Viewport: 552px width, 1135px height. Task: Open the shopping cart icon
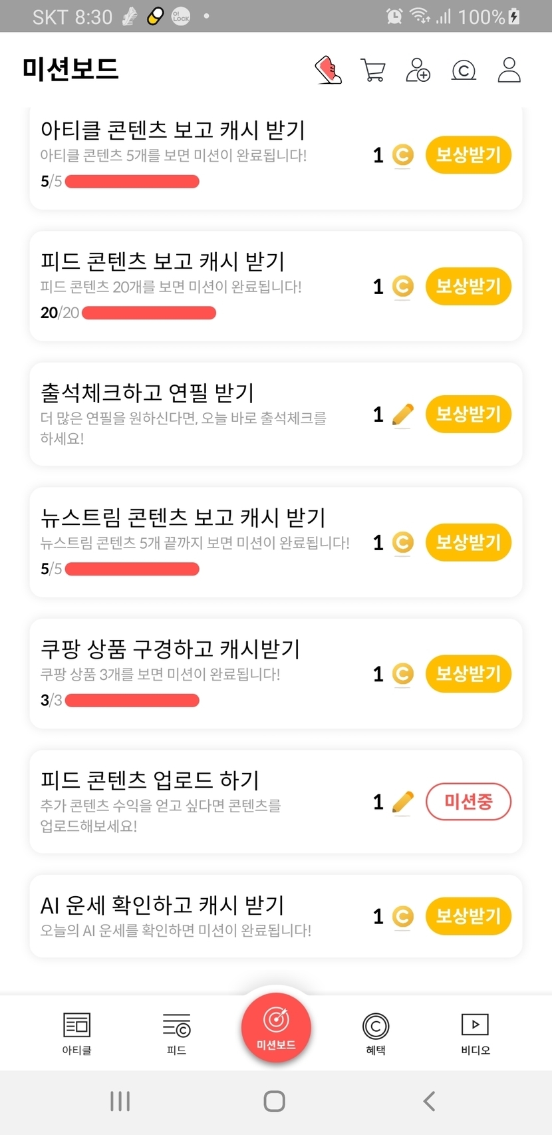pyautogui.click(x=373, y=70)
